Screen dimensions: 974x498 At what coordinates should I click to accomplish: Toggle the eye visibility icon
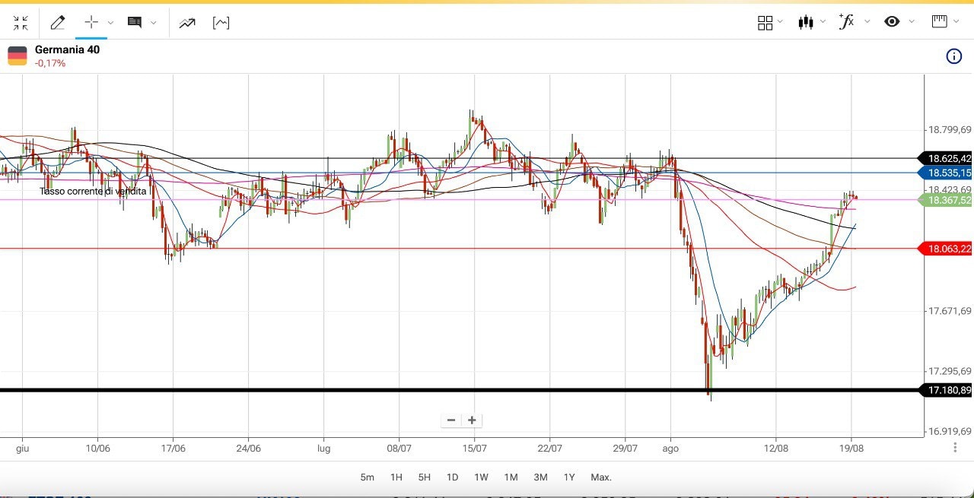click(x=892, y=22)
